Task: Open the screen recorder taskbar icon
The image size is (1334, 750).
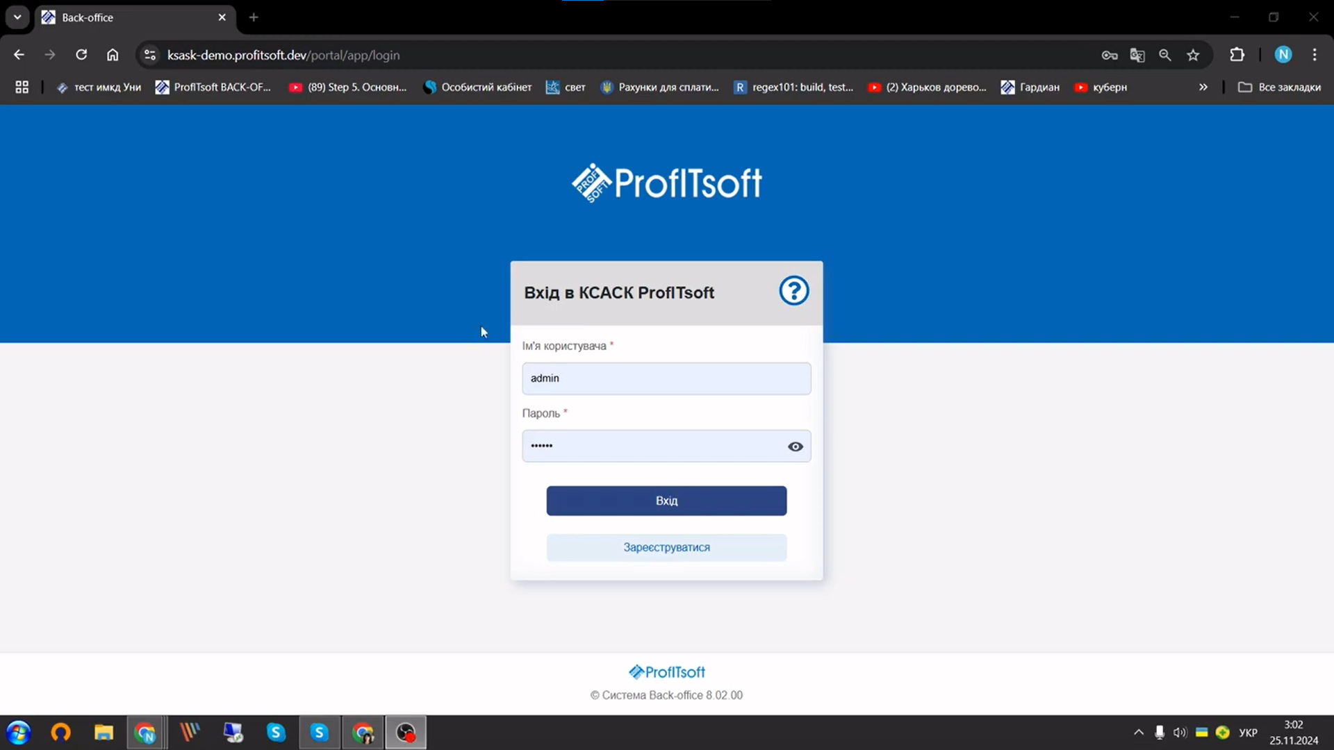Action: pyautogui.click(x=406, y=733)
